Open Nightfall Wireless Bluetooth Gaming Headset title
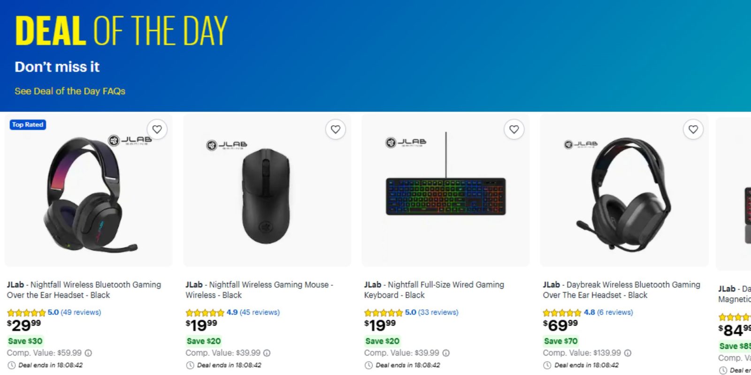Viewport: 751px width, 375px height. click(84, 290)
